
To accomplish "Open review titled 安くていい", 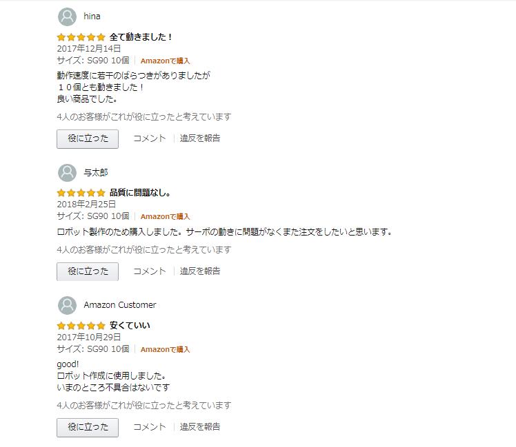I will point(130,326).
